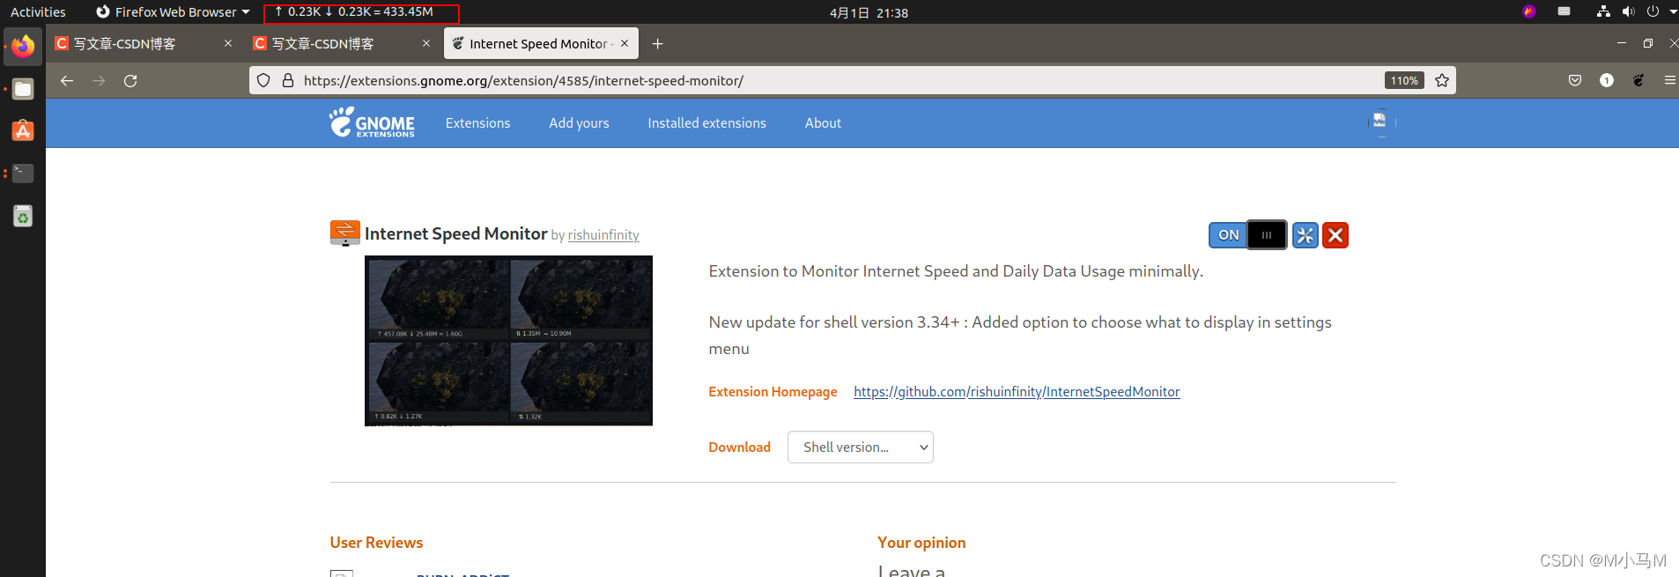The height and width of the screenshot is (577, 1679).
Task: Open a new browser tab
Action: point(657,43)
